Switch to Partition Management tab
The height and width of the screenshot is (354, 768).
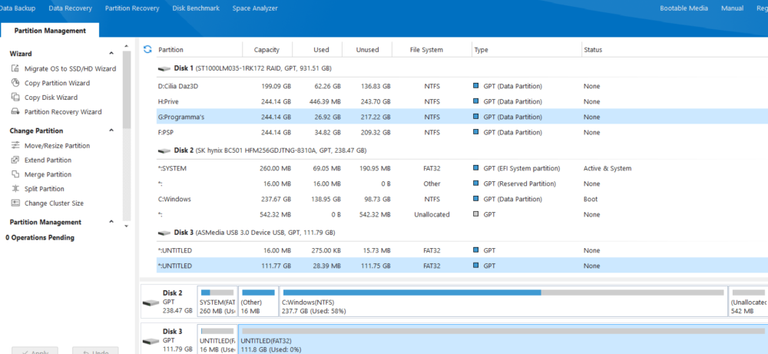click(50, 31)
